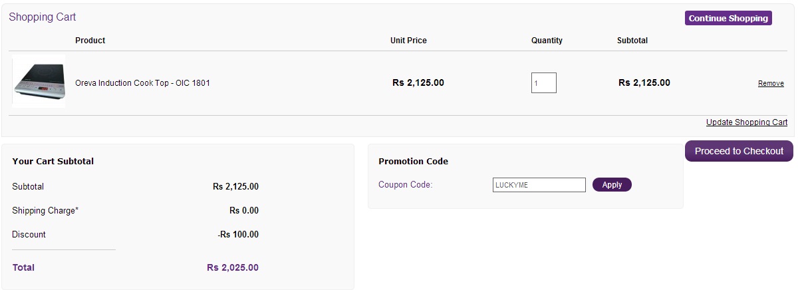Click the -Rs 100.00 discount amount

coord(238,235)
